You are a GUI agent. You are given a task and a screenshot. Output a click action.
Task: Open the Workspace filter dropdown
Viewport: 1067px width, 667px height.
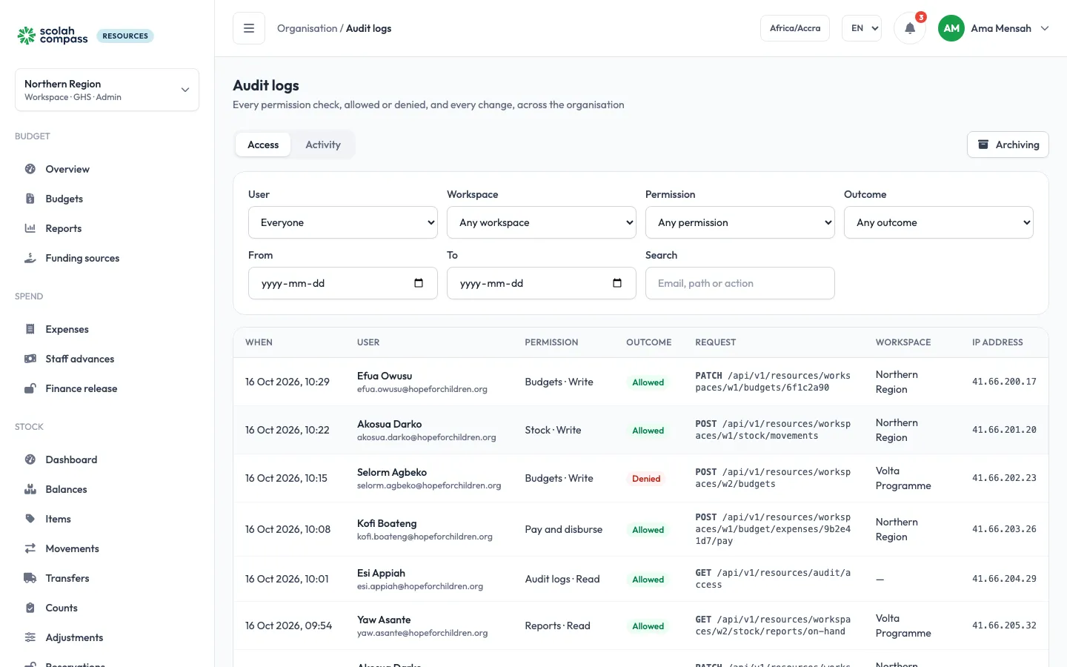[542, 222]
